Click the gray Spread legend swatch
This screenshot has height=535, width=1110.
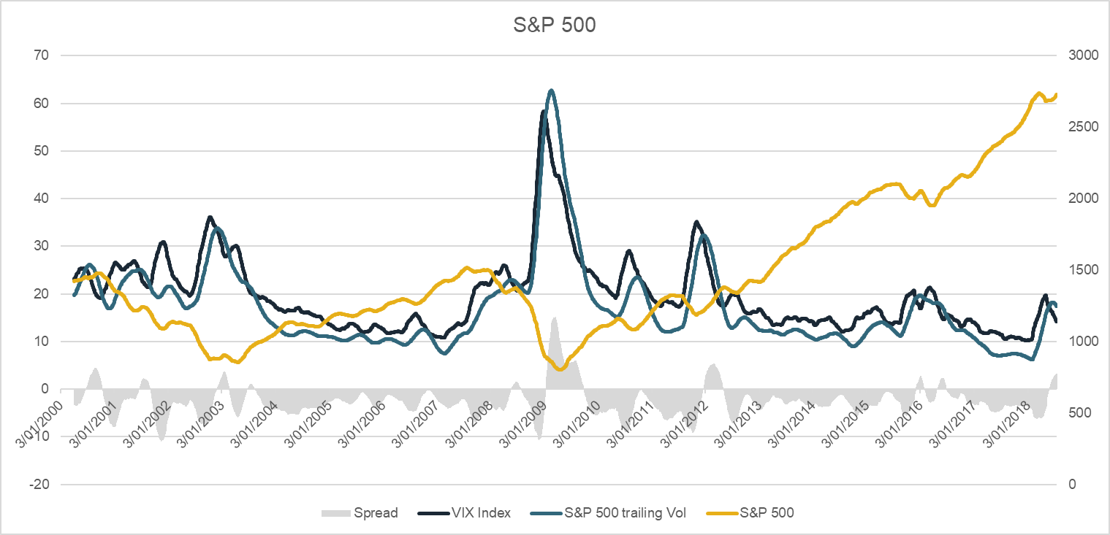pos(335,513)
